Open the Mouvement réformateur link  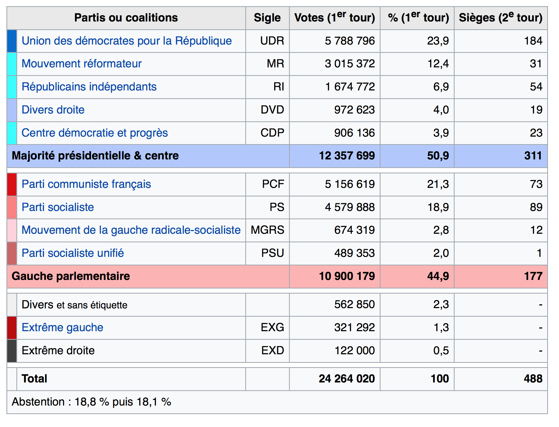(81, 64)
